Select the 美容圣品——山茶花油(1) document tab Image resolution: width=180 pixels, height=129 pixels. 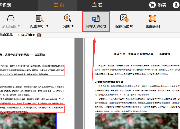tap(17, 35)
